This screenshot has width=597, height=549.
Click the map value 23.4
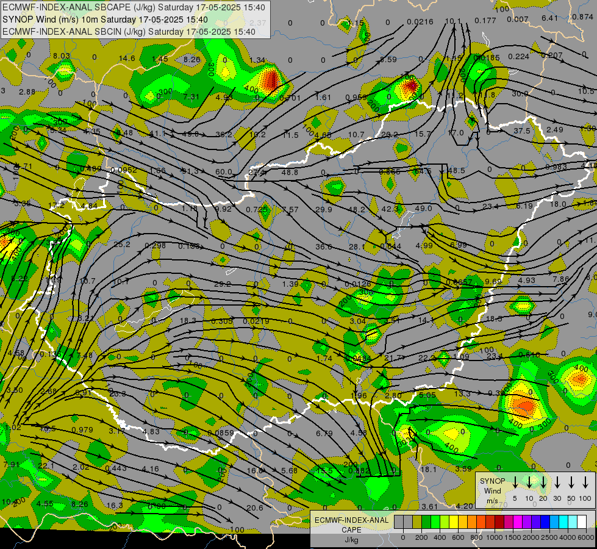(490, 207)
